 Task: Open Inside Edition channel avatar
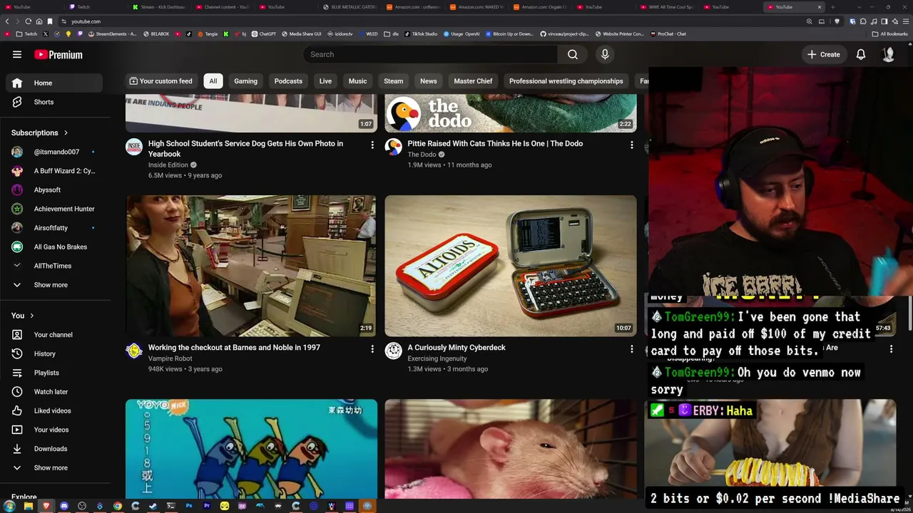tap(134, 147)
